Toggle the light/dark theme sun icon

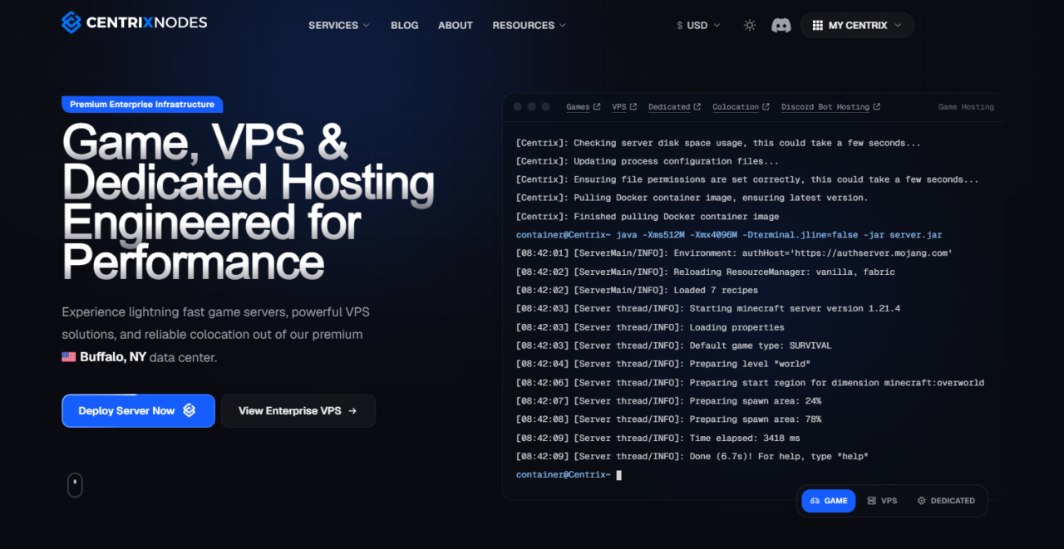[x=750, y=26]
